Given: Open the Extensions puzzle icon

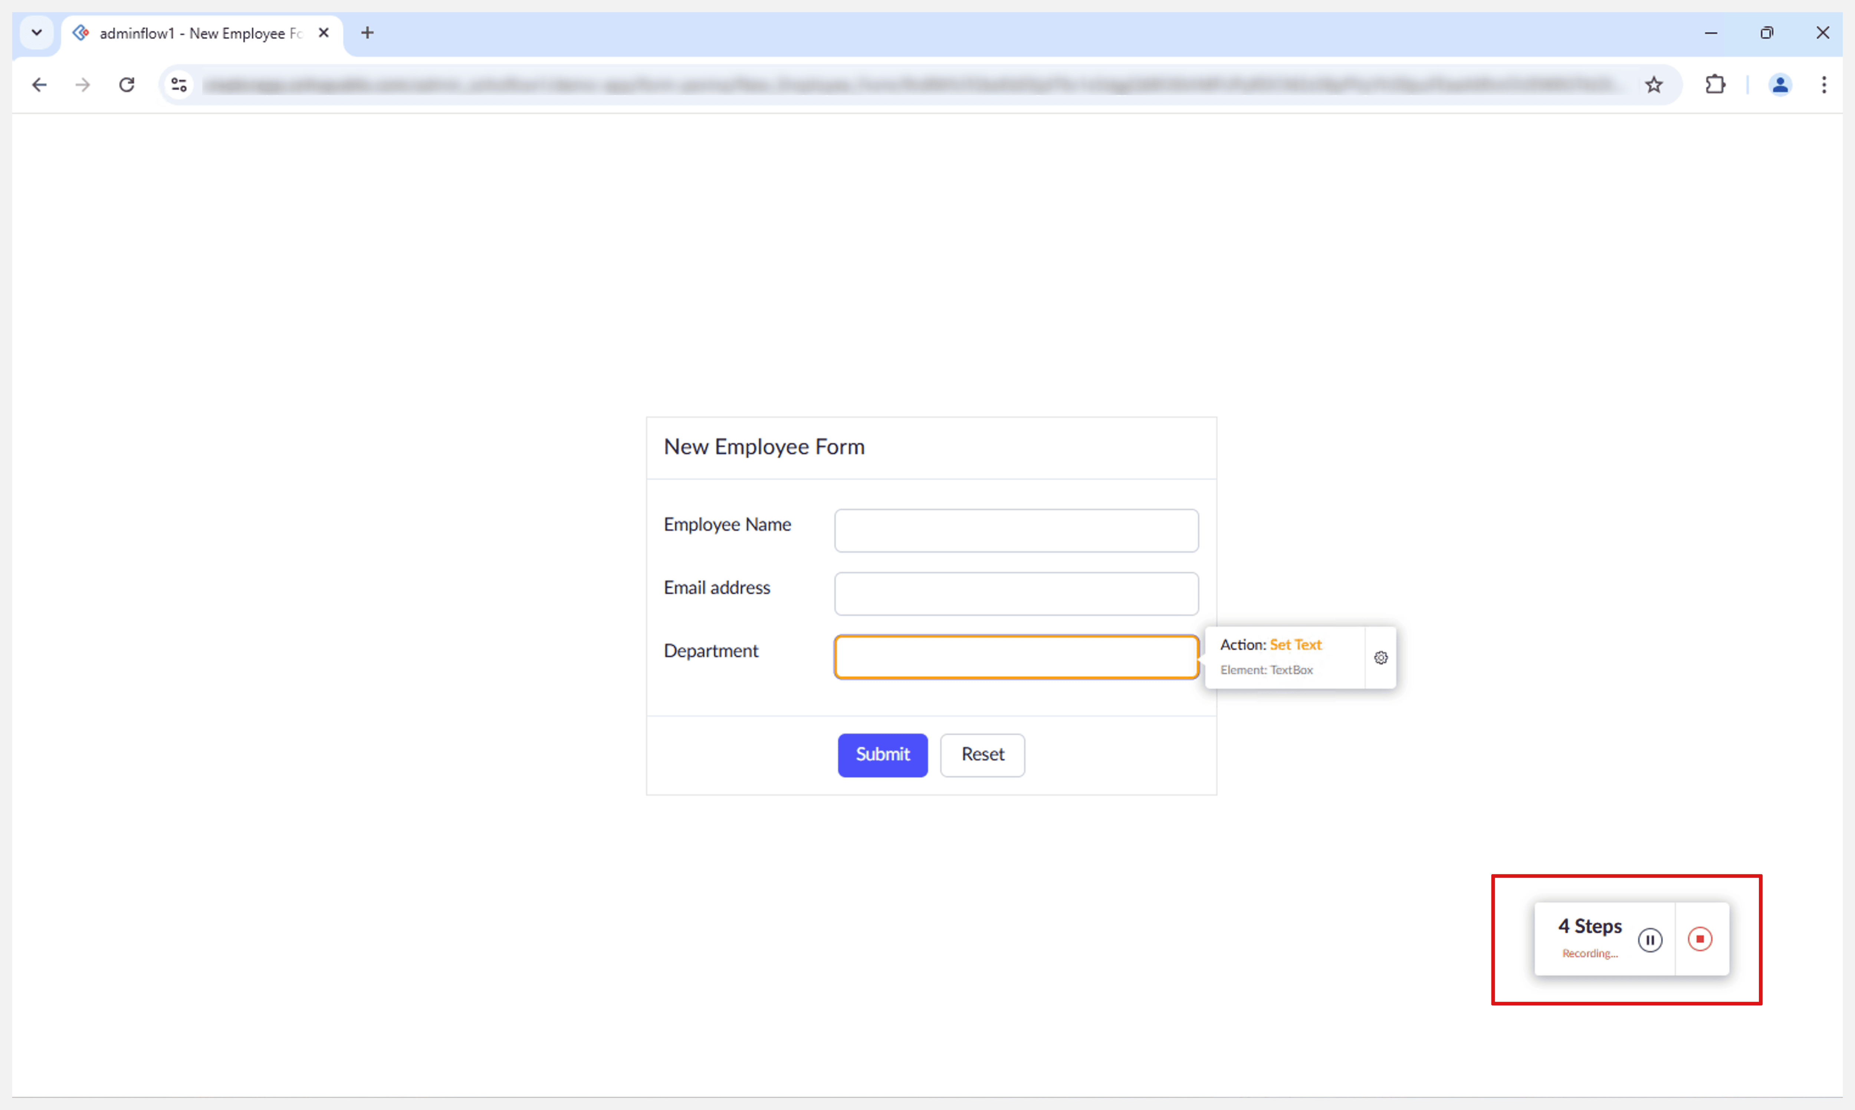Looking at the screenshot, I should coord(1714,85).
